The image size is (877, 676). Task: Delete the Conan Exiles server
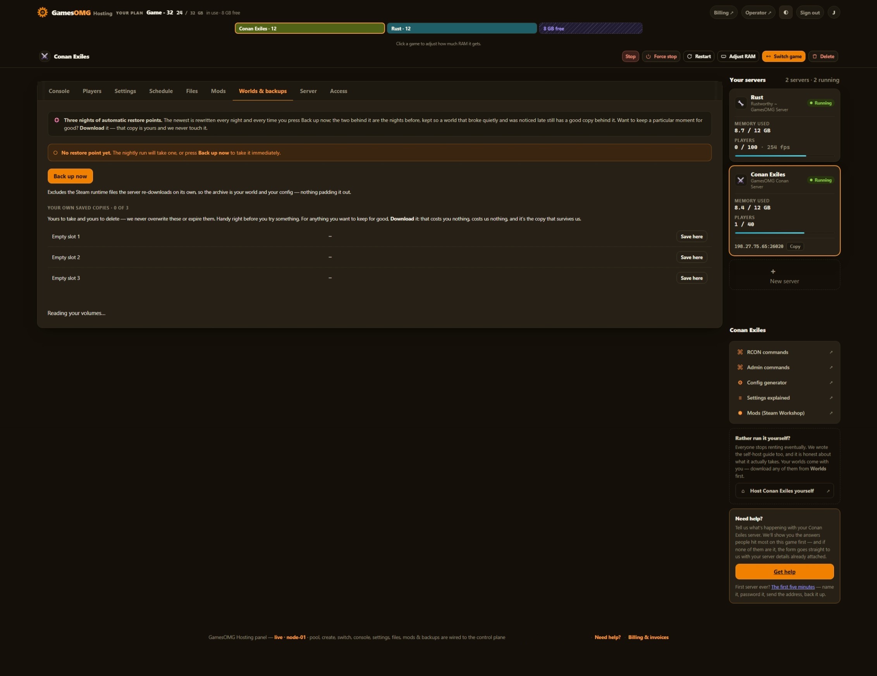823,56
